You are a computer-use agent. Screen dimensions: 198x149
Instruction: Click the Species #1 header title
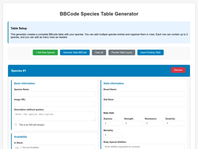pyautogui.click(x=18, y=71)
